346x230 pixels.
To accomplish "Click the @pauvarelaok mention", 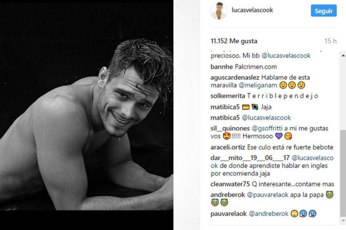I will 268,195.
